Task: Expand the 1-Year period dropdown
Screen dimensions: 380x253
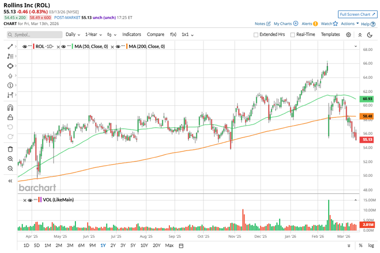Action: [x=94, y=35]
